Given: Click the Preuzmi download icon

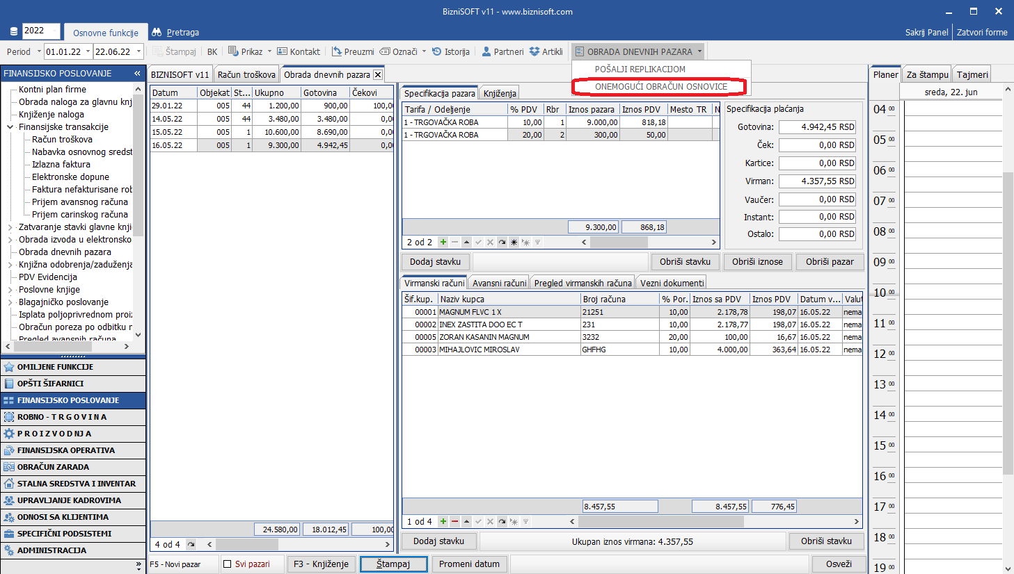Looking at the screenshot, I should pyautogui.click(x=337, y=51).
